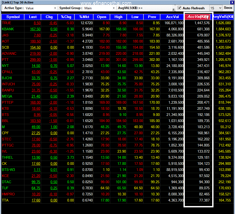This screenshot has height=214, width=235.
Task: Open the refresh seconds dropdown showing 15
Action: (216, 8)
